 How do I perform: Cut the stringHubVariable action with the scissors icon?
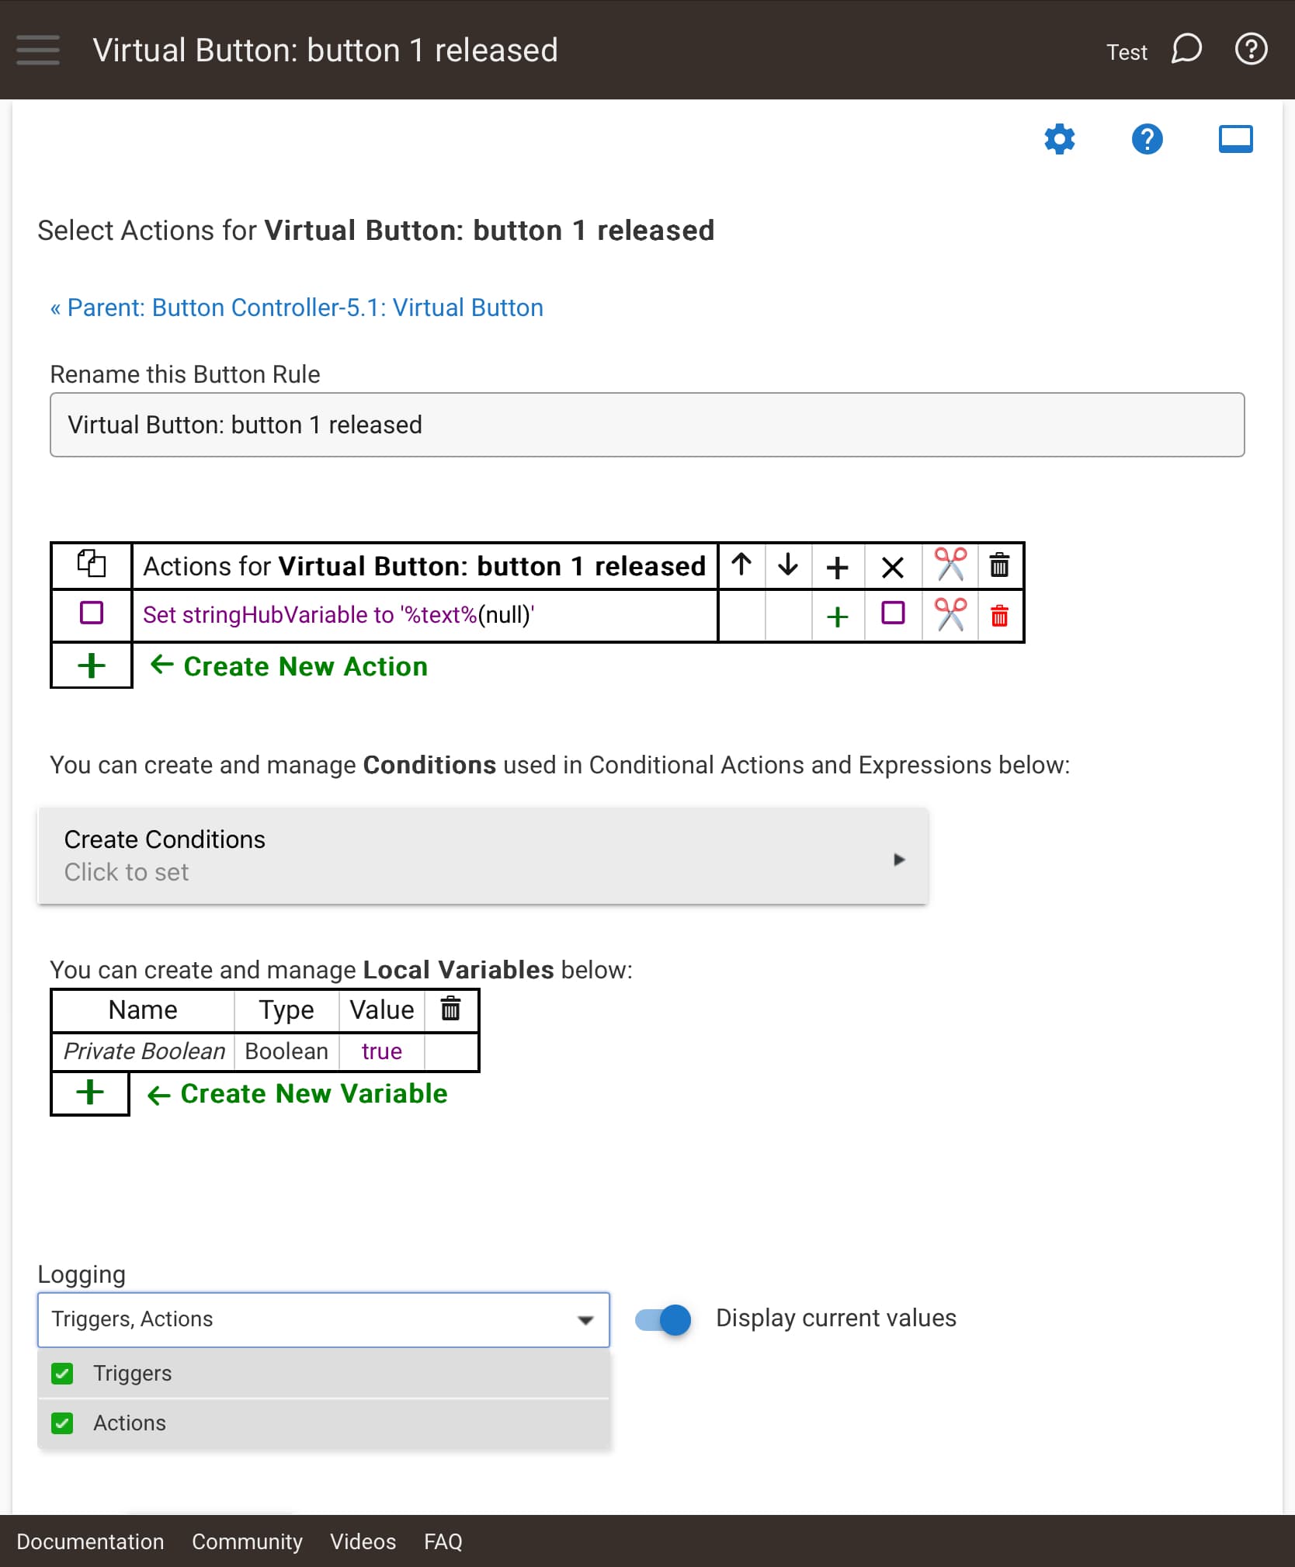click(x=950, y=615)
